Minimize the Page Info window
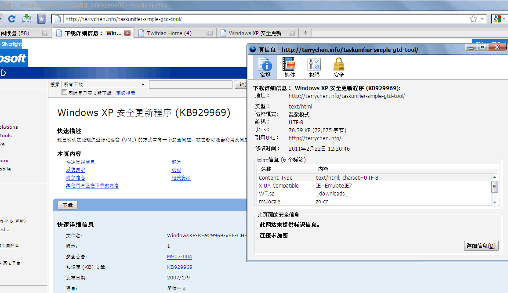508x293 pixels. coord(472,47)
